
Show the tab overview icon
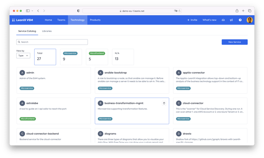250,11
